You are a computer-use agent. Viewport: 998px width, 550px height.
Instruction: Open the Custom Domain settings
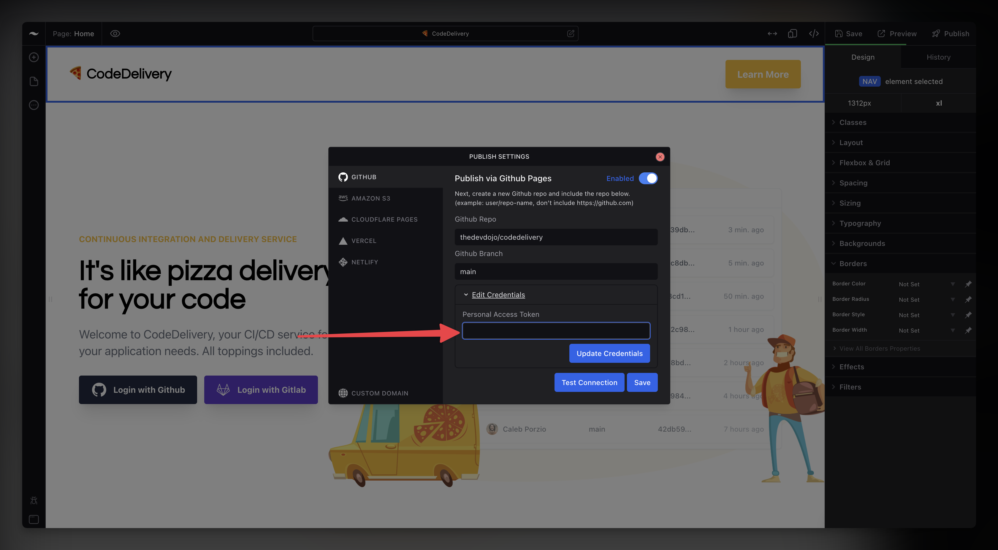pos(386,393)
